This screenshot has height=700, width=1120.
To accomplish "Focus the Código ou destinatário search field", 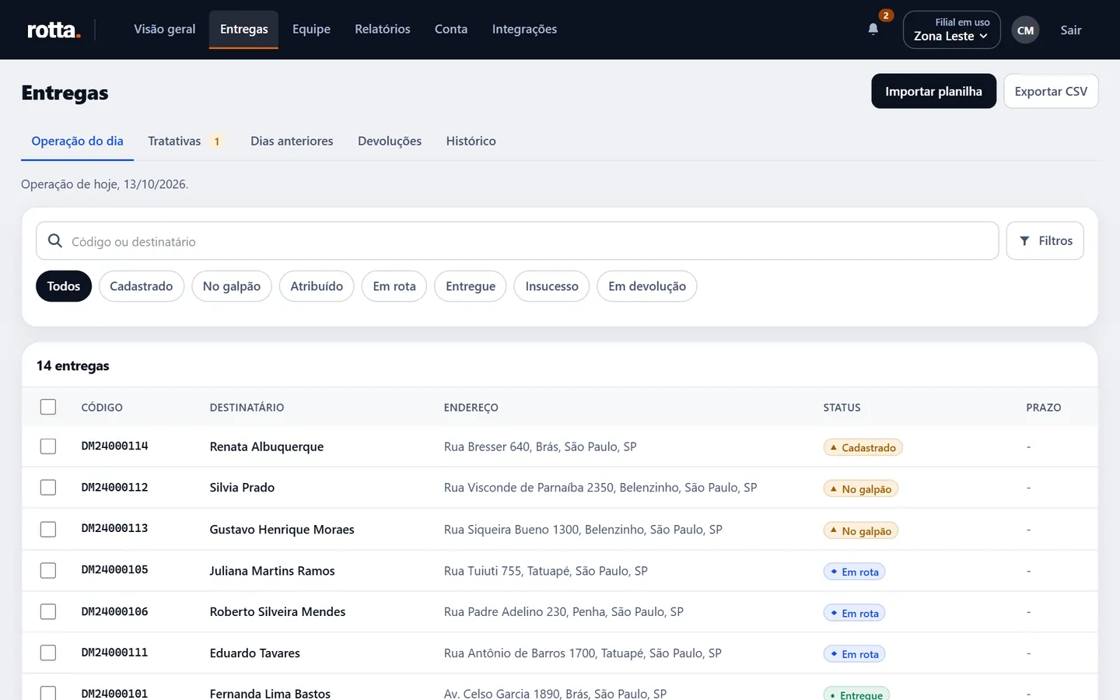I will pos(517,241).
